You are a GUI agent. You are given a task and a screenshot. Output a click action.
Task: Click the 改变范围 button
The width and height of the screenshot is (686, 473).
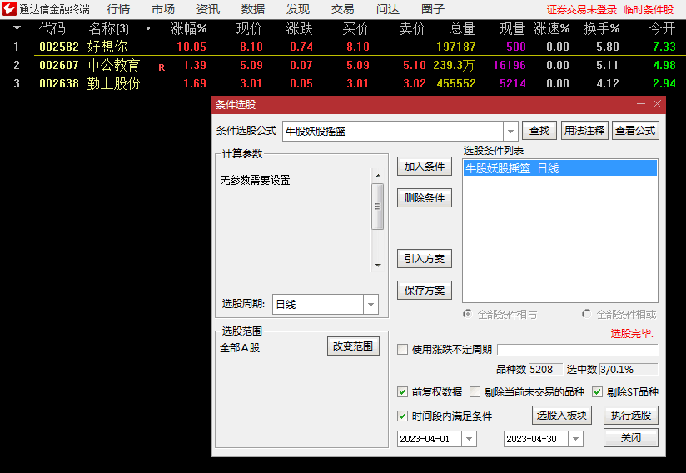(x=353, y=346)
